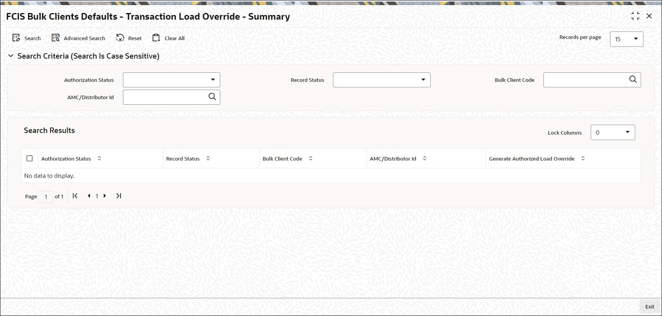Click Authorization Status column header text
Image resolution: width=662 pixels, height=316 pixels.
pyautogui.click(x=66, y=159)
